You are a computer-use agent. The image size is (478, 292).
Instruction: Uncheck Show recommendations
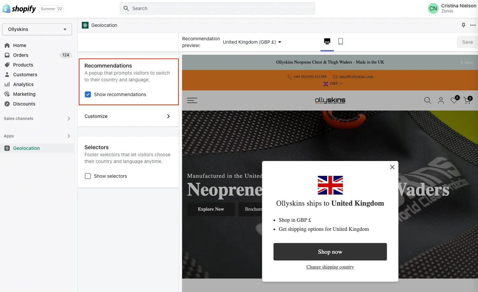tap(88, 94)
